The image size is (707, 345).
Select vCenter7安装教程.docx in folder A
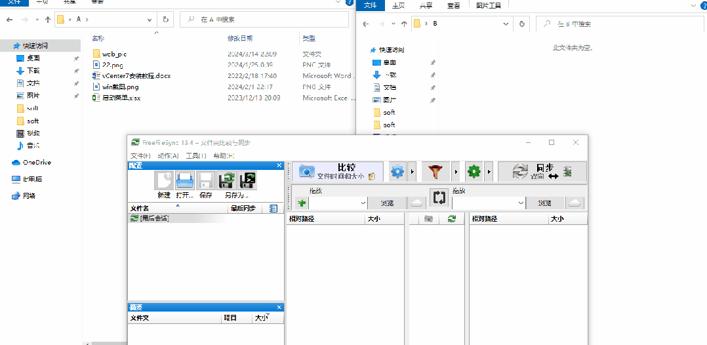(x=136, y=75)
